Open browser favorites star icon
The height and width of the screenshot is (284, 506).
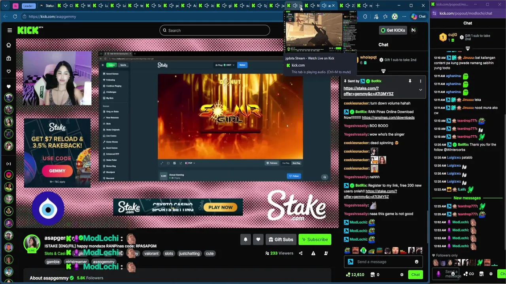click(385, 17)
